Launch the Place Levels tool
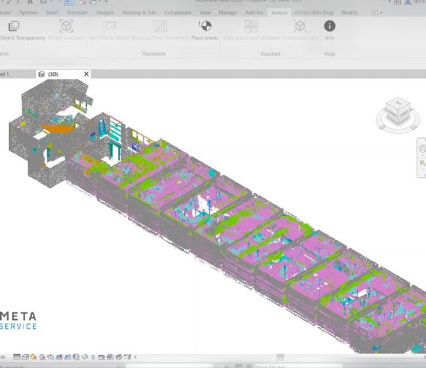 tap(205, 30)
